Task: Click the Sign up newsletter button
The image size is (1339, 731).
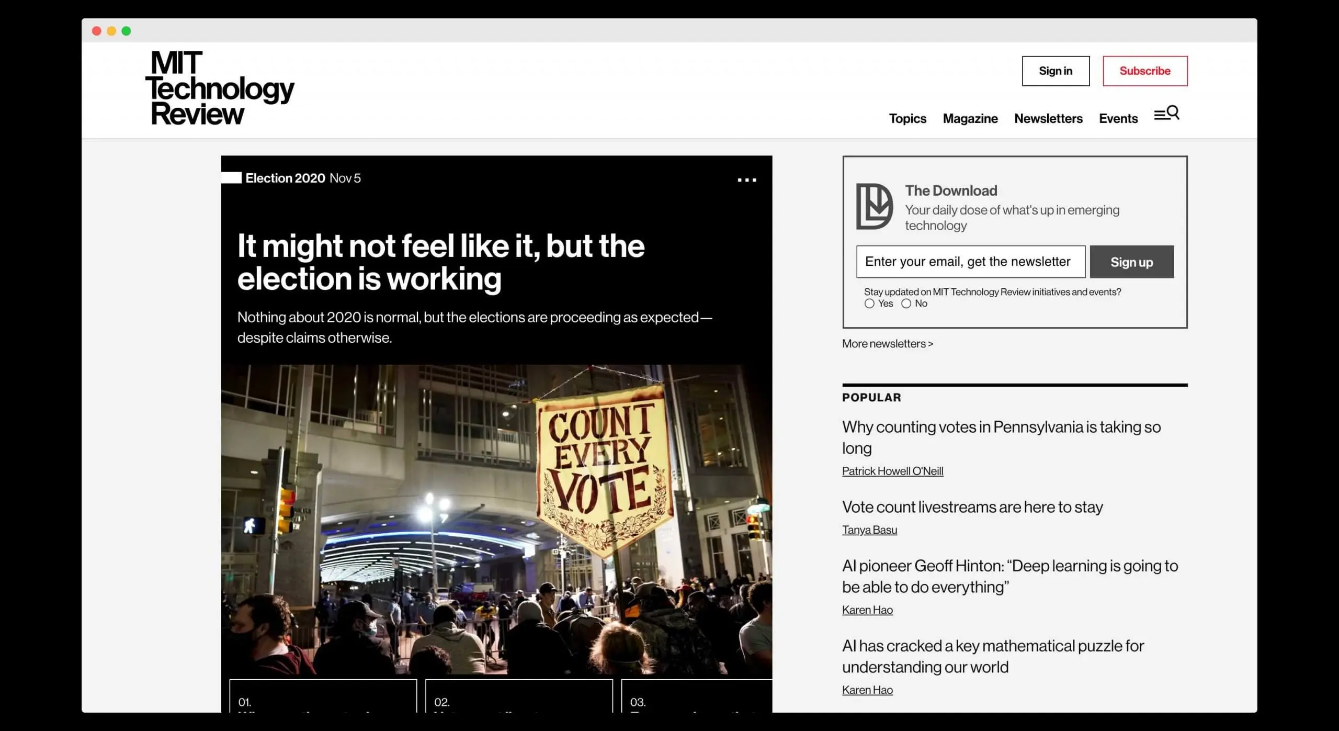Action: point(1131,262)
